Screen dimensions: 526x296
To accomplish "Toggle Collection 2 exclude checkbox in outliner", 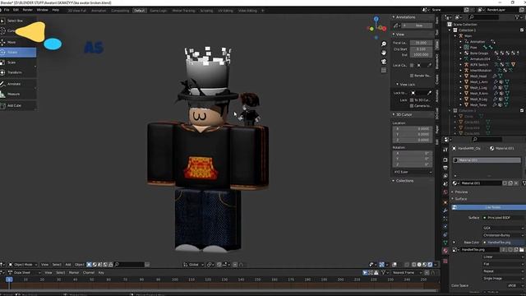I will coord(522,110).
